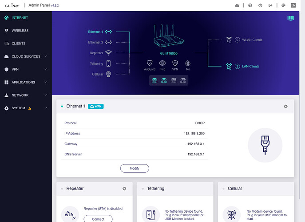Click the help question mark icon
Screen dimensions: 305x222
[x=250, y=5]
